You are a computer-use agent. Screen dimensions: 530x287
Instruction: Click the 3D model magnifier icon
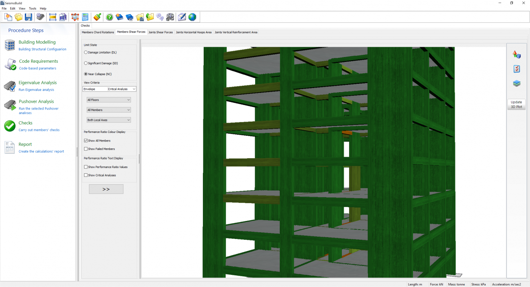[x=75, y=17]
